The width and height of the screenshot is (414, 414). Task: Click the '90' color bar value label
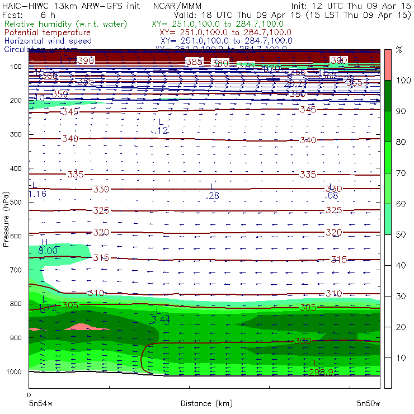(401, 111)
